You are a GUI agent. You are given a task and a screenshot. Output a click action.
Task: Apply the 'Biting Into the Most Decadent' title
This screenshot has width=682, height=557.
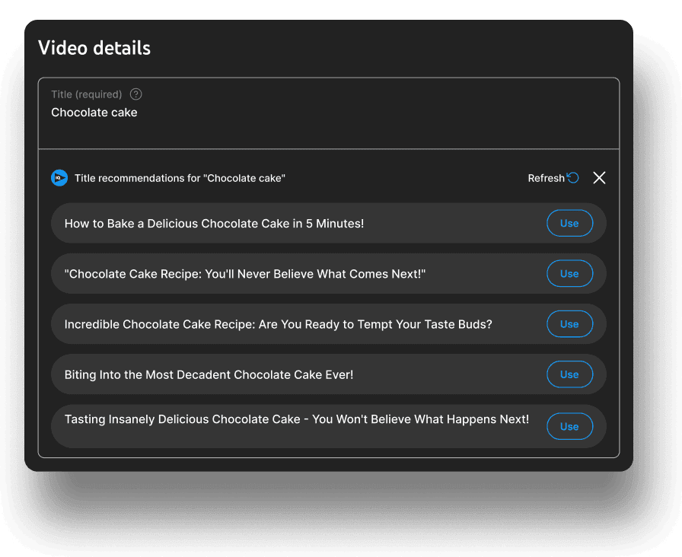click(569, 374)
